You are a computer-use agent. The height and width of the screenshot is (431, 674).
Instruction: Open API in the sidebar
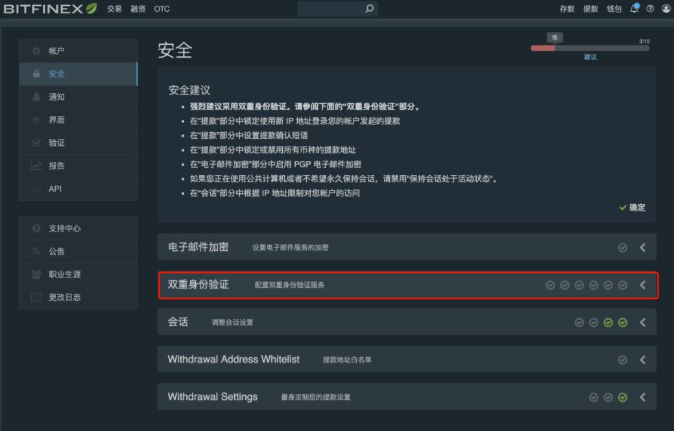click(78, 189)
